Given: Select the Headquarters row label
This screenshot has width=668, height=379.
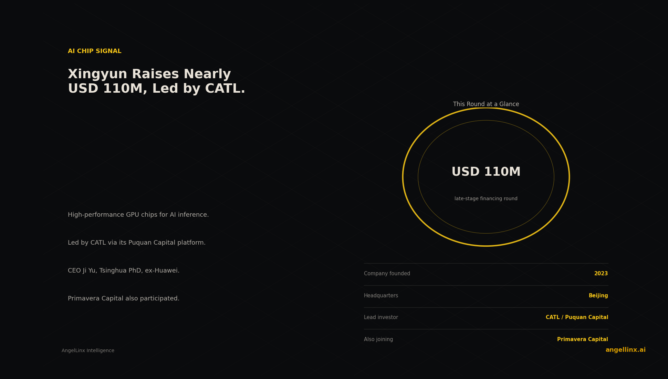Looking at the screenshot, I should 381,296.
